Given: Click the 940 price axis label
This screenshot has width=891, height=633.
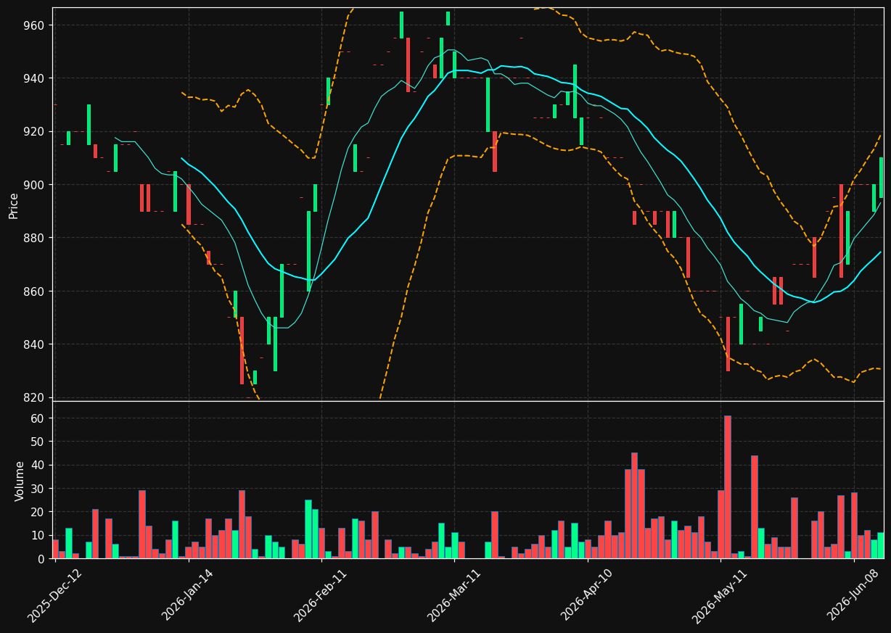Looking at the screenshot, I should click(35, 78).
